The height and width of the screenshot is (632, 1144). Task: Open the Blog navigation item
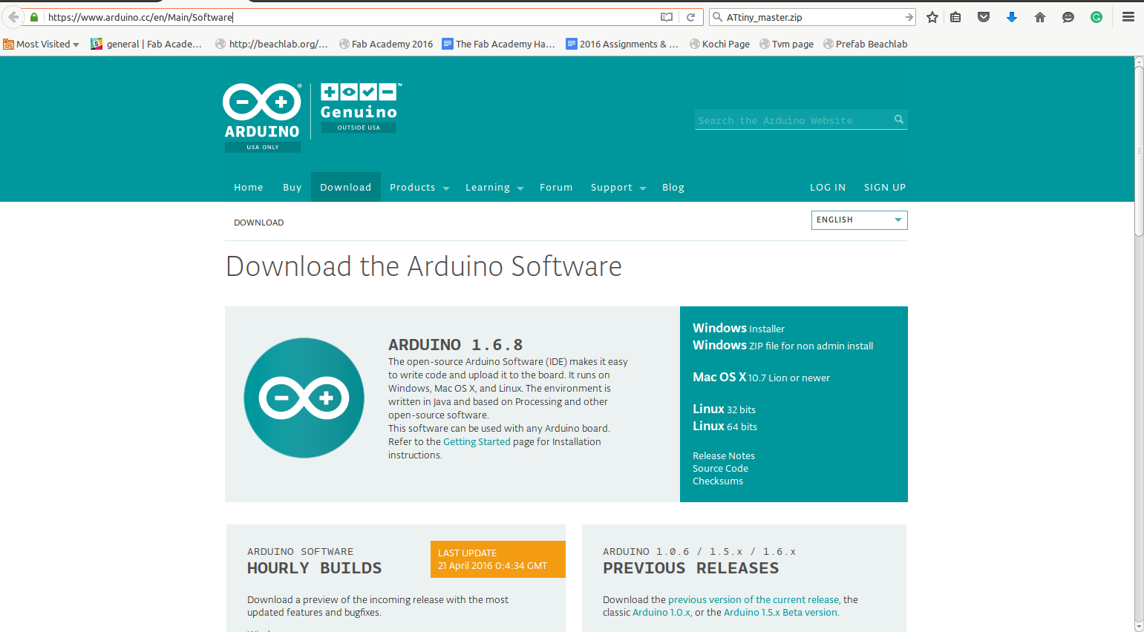(673, 187)
